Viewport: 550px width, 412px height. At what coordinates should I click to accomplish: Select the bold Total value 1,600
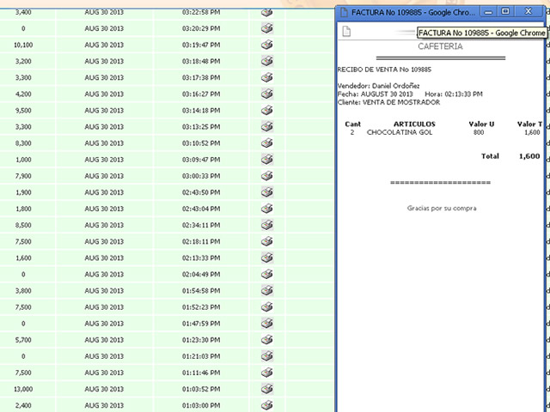point(529,156)
